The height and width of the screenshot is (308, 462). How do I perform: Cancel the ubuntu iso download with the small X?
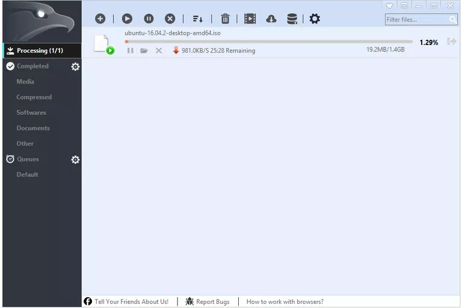(x=159, y=51)
